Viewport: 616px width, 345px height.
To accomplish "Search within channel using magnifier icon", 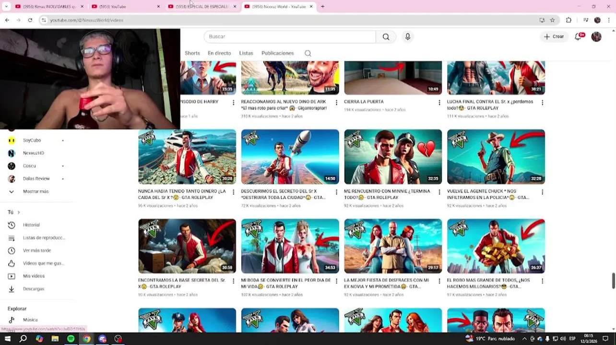I will click(x=308, y=53).
